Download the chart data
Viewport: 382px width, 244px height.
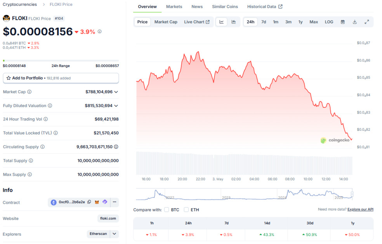point(355,22)
